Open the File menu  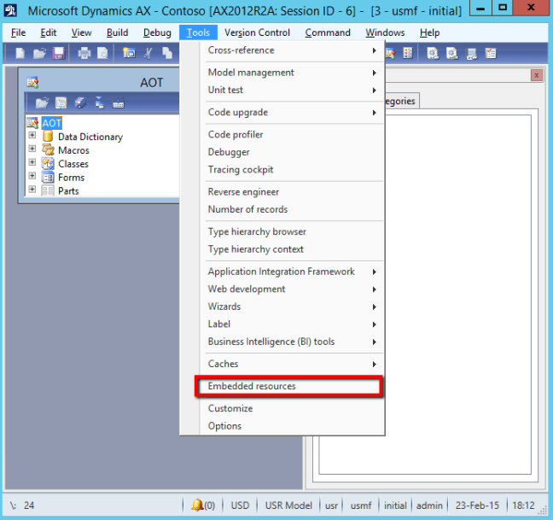(x=18, y=32)
